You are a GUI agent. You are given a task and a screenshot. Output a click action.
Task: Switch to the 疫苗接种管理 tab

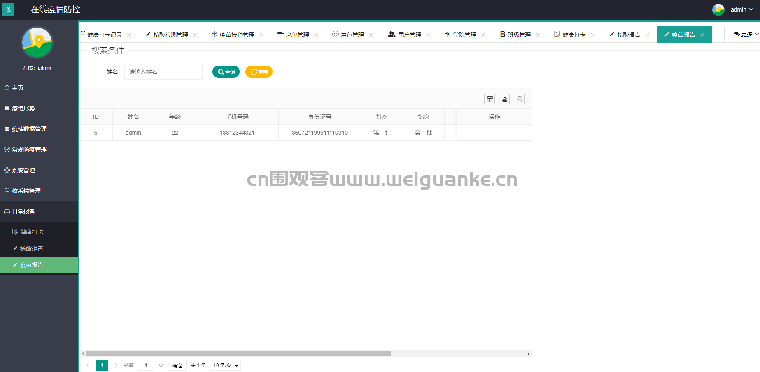pos(237,35)
